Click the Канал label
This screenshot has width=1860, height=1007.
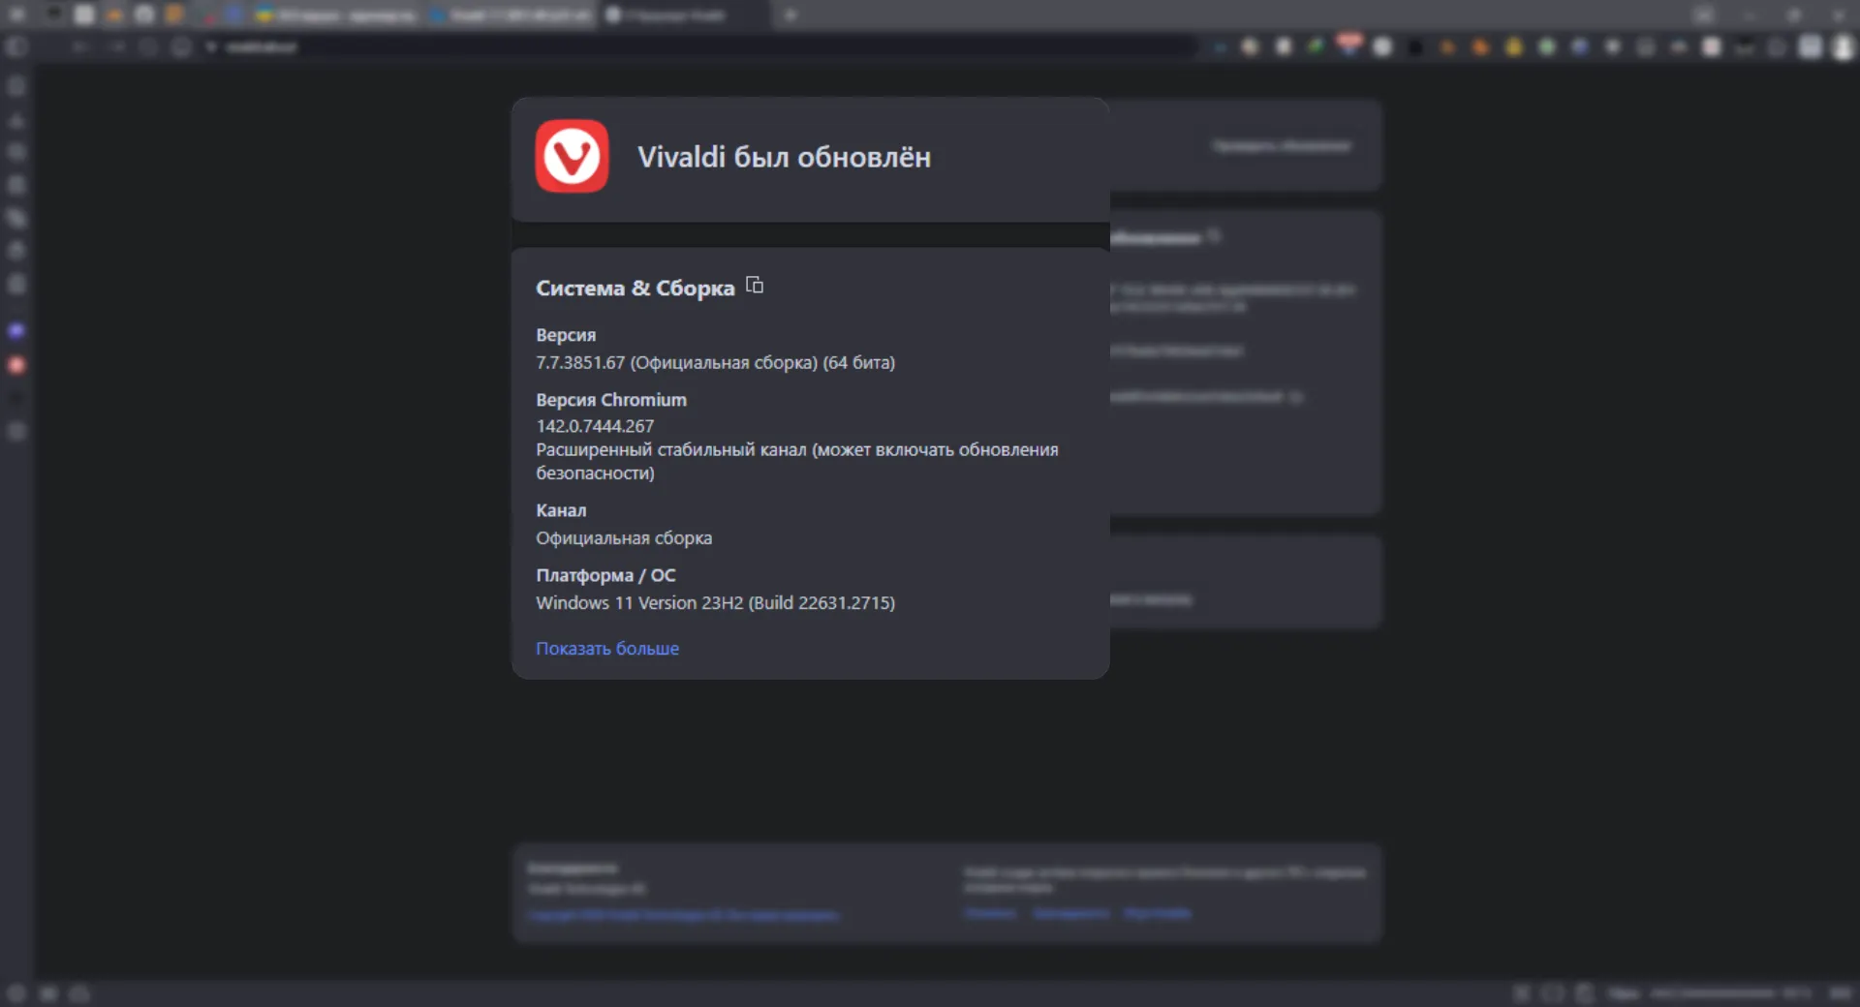(x=561, y=510)
